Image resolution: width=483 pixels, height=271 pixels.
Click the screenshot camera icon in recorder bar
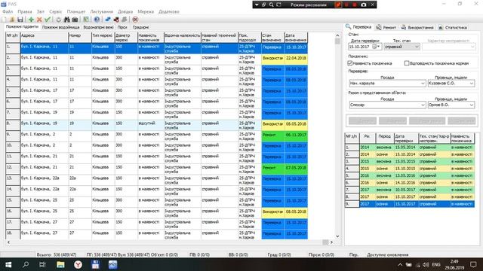[364, 5]
